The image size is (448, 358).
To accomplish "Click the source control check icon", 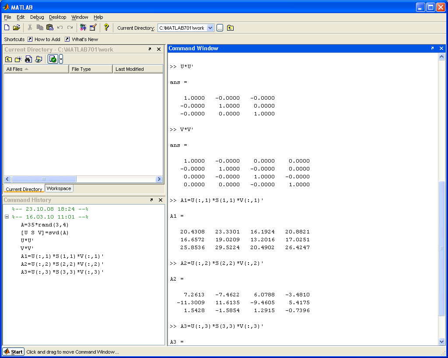I will [53, 59].
